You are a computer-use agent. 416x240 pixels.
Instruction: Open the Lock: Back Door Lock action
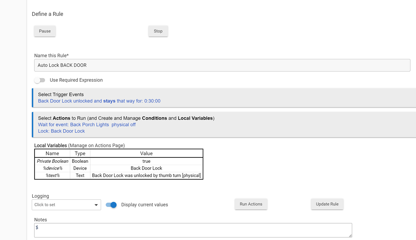(x=61, y=131)
